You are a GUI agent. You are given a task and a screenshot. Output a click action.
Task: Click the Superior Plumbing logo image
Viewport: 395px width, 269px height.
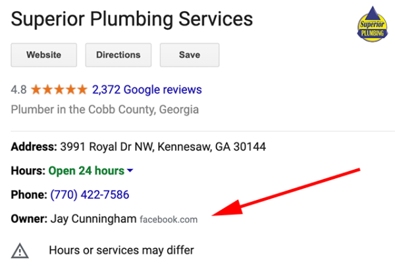point(373,24)
